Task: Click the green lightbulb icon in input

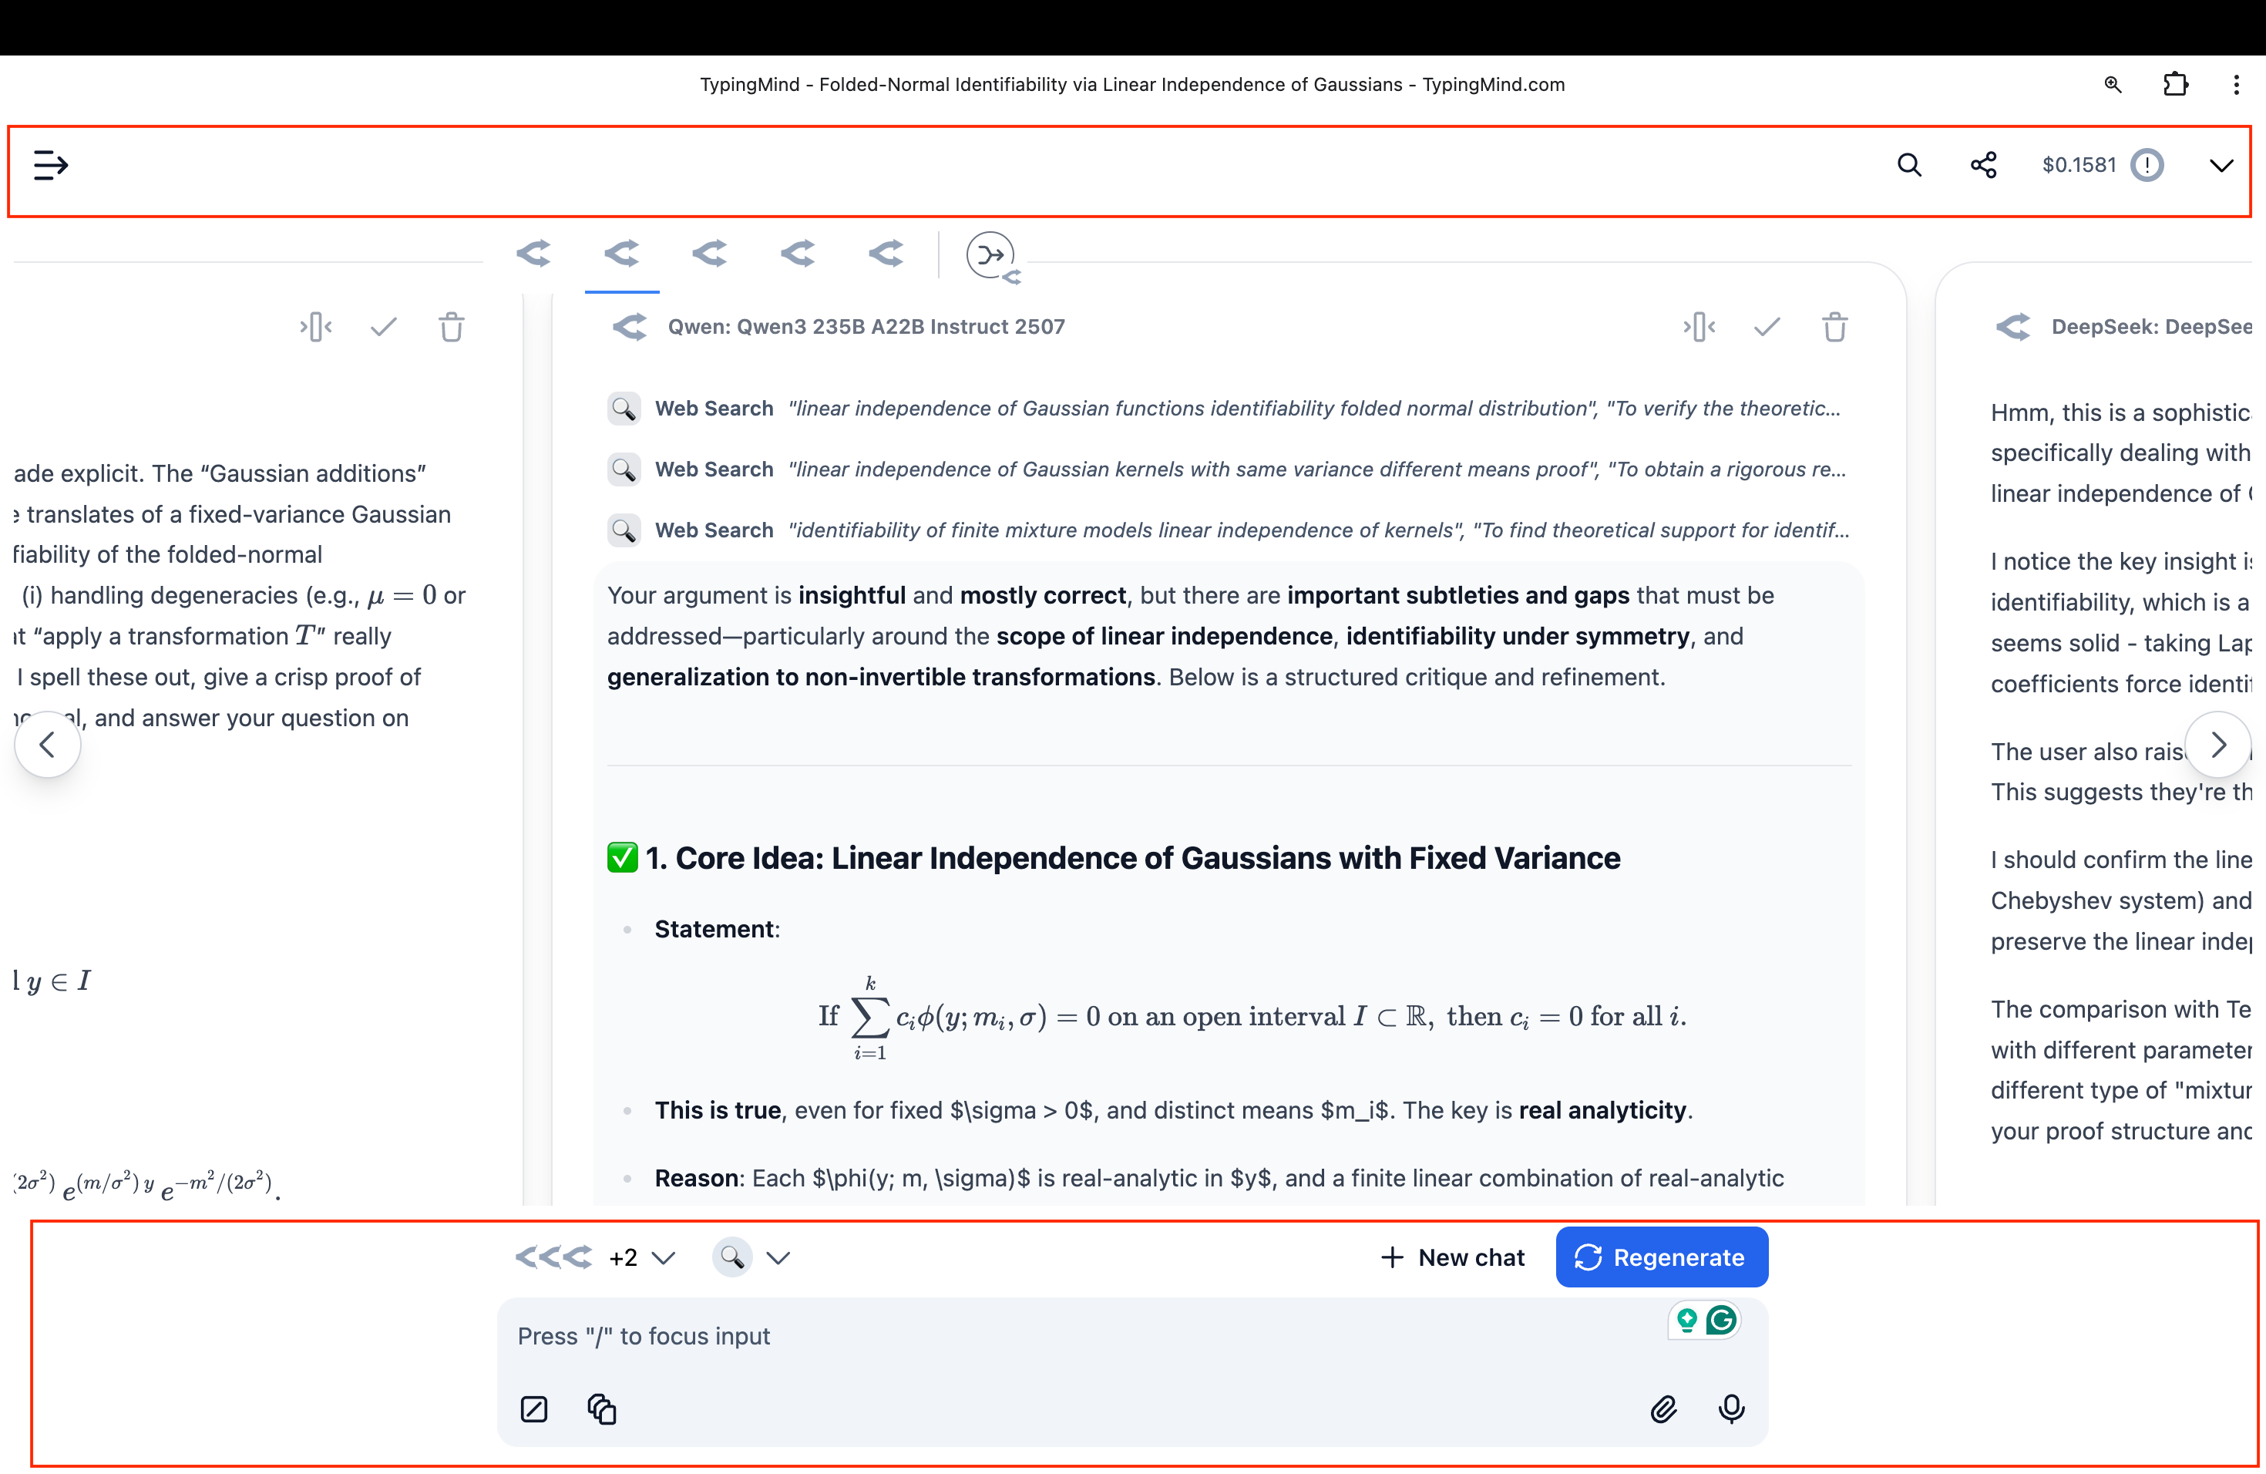Action: [1687, 1321]
